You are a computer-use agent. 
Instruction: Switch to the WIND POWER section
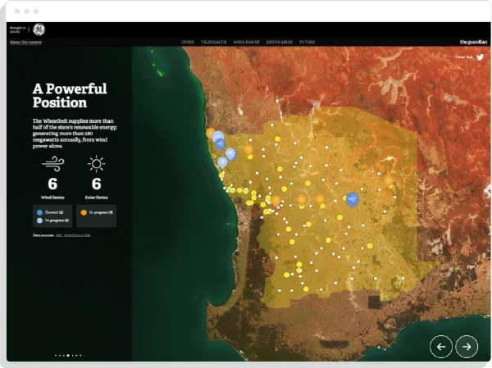click(246, 42)
